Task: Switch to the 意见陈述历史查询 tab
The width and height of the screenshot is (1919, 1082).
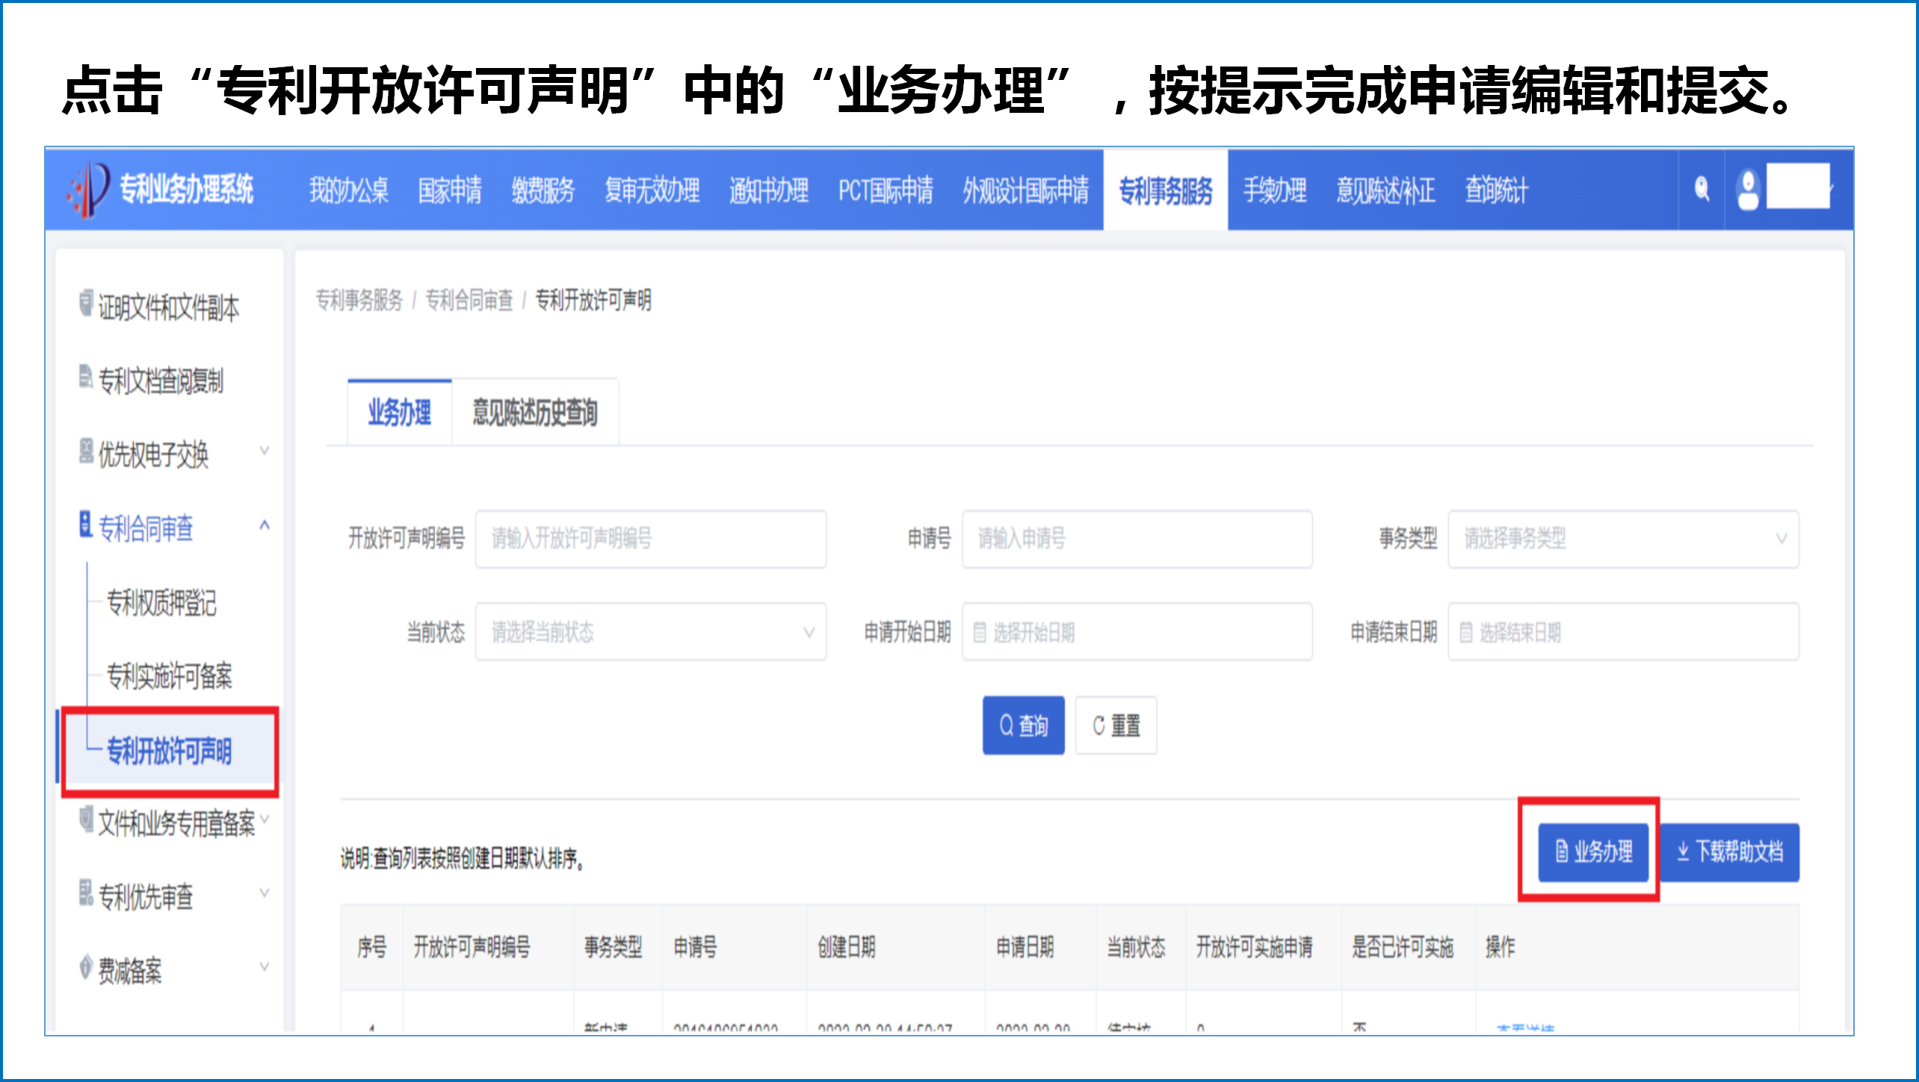Action: (x=535, y=412)
